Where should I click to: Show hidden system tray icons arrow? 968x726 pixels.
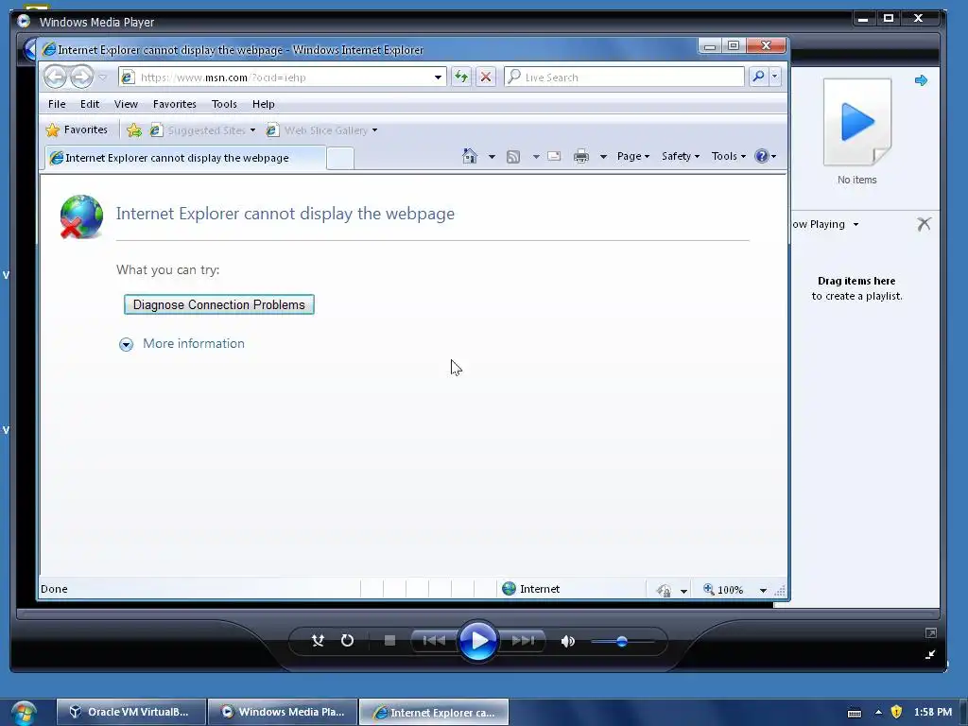878,712
